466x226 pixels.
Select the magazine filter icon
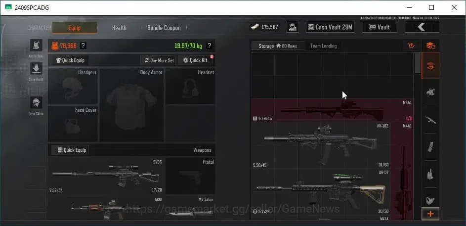pos(430,147)
